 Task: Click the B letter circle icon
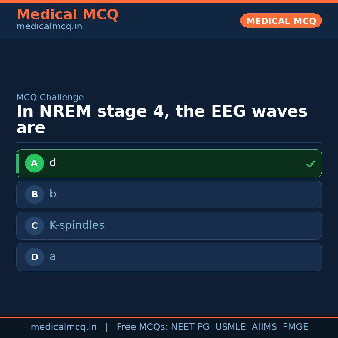click(x=34, y=194)
